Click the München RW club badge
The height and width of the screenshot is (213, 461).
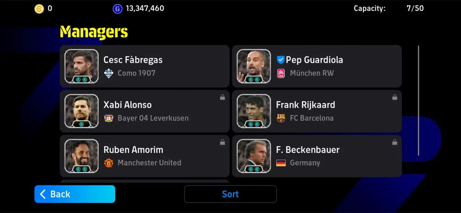pos(281,73)
